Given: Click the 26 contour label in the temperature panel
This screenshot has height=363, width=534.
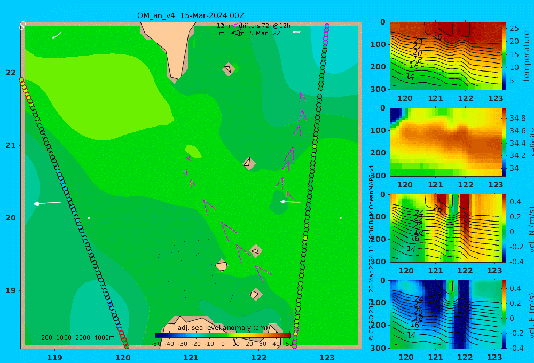Looking at the screenshot, I should point(438,36).
